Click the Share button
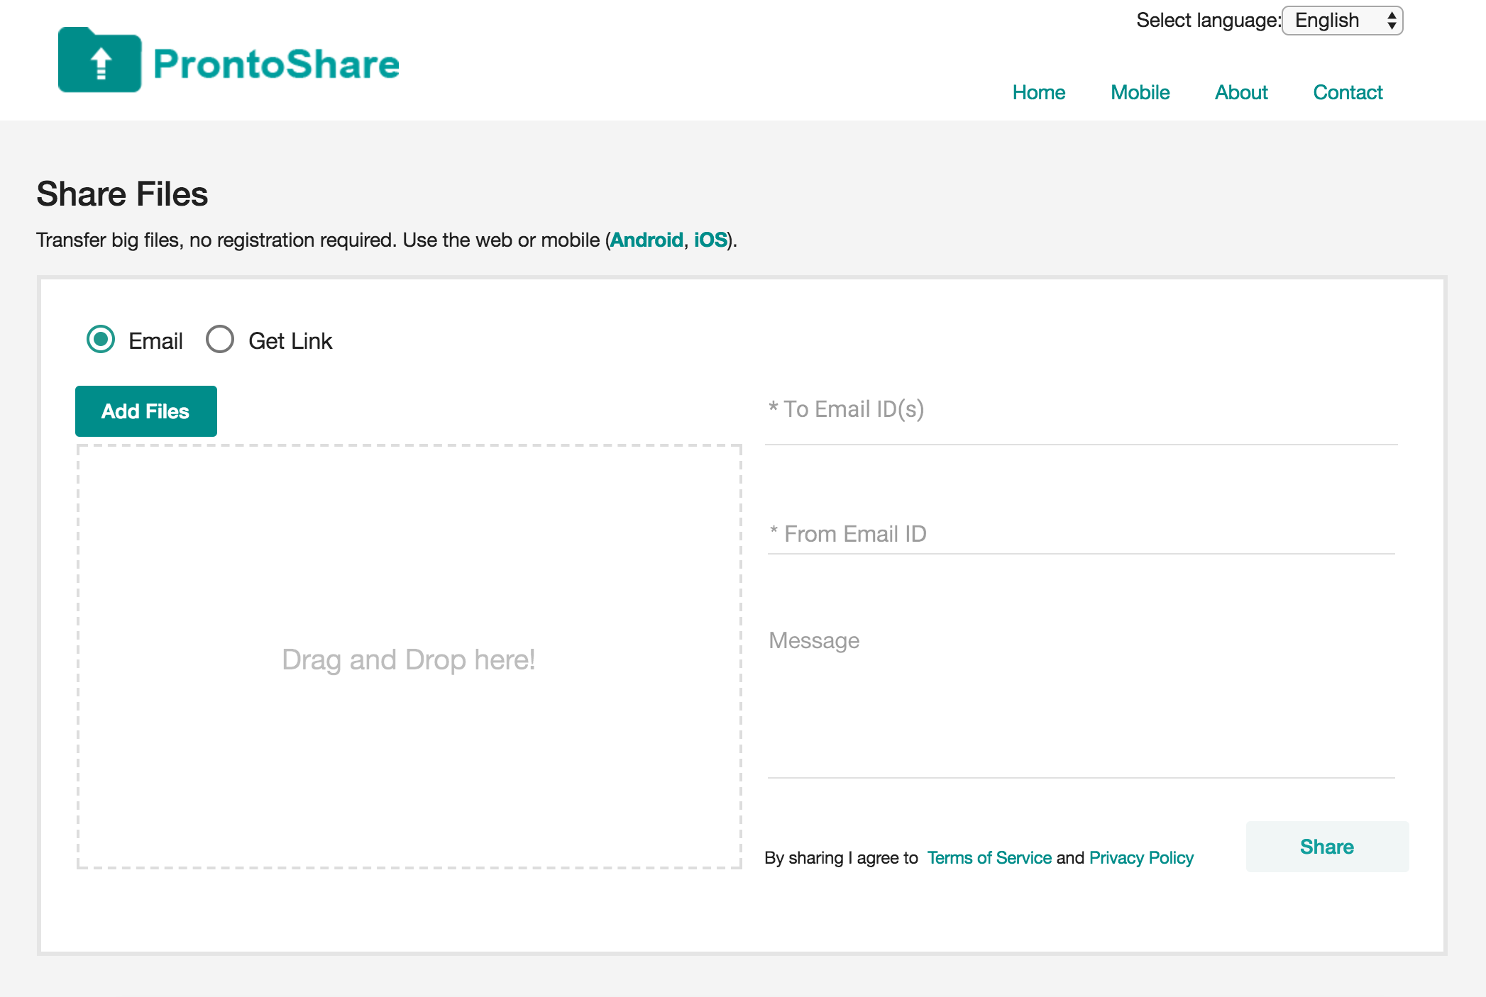The width and height of the screenshot is (1486, 997). tap(1326, 846)
